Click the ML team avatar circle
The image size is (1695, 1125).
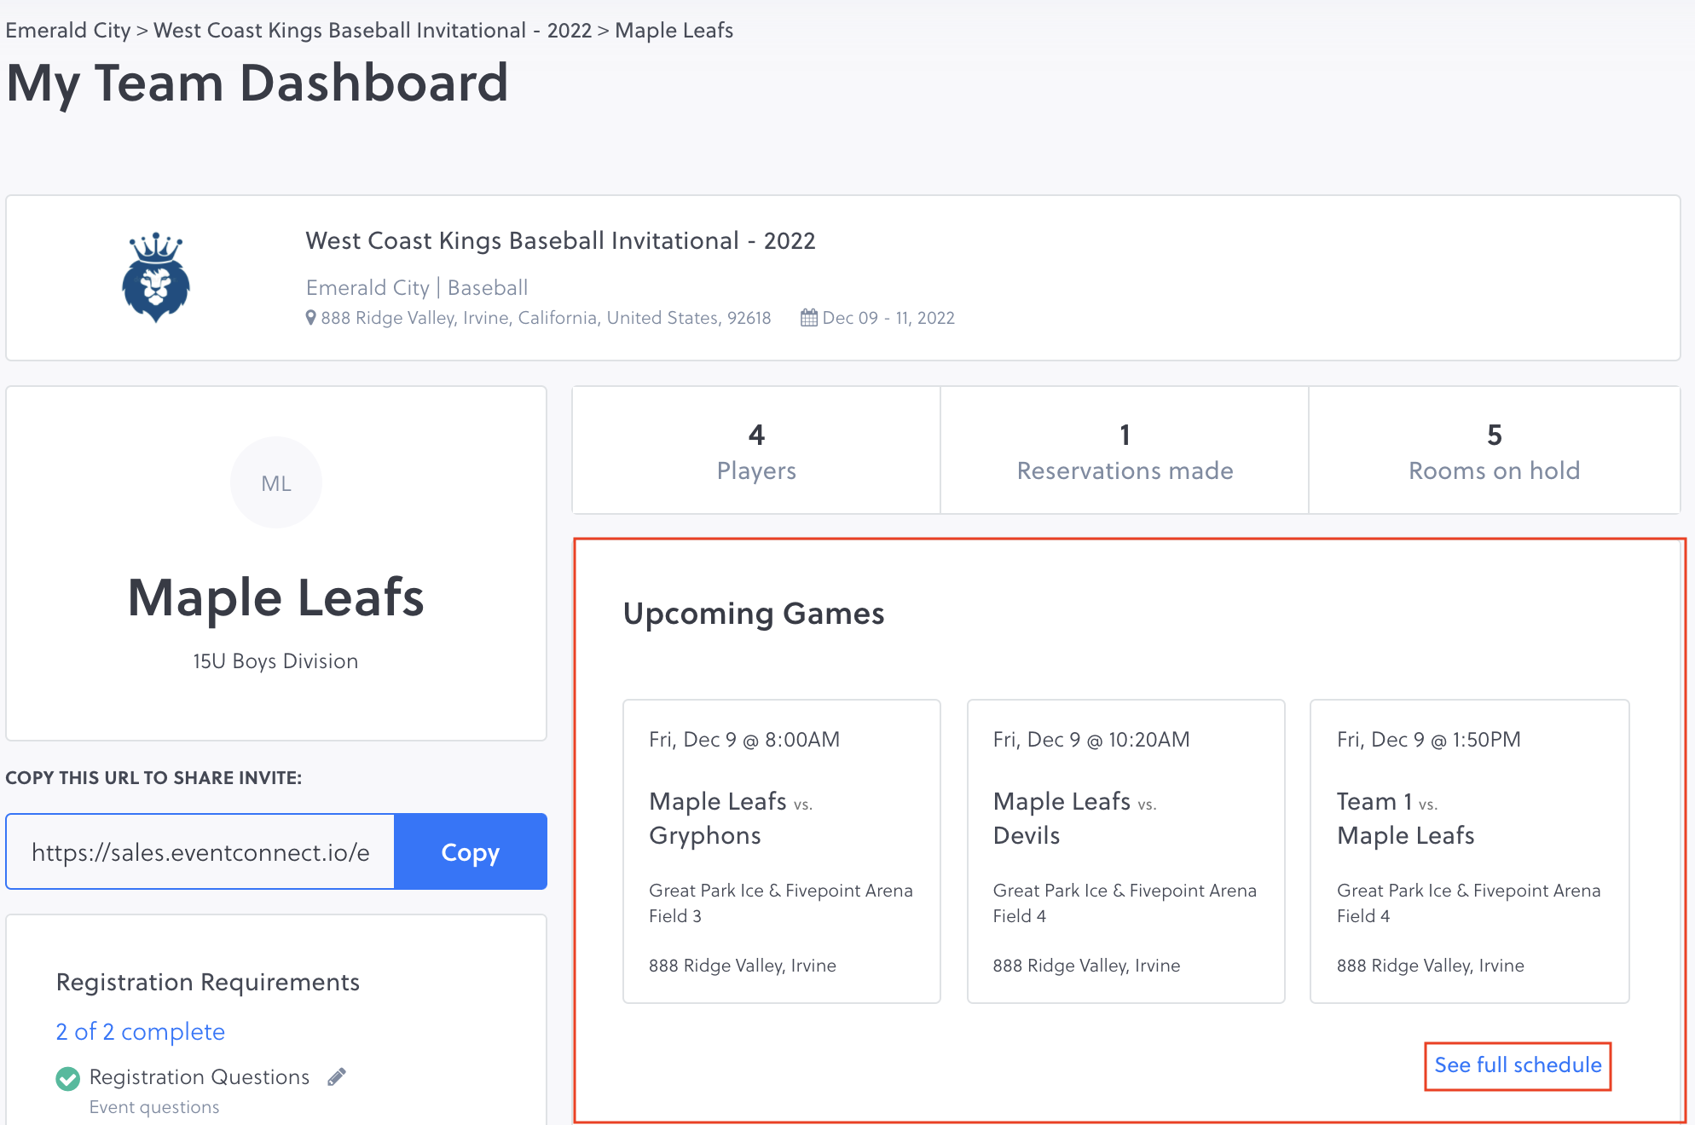(x=276, y=483)
